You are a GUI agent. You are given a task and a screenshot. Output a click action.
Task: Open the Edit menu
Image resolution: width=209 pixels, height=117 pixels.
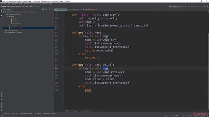[x=5, y=4]
